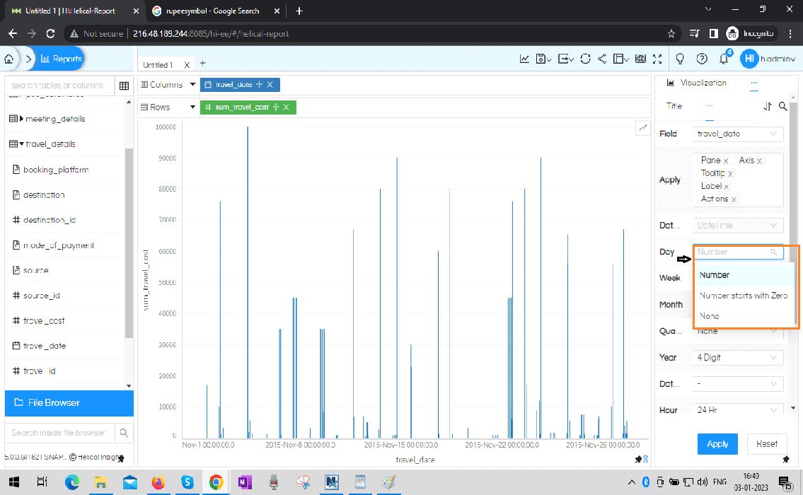Switch to the Untitled 1 report tab
Image resolution: width=803 pixels, height=495 pixels.
coord(158,65)
